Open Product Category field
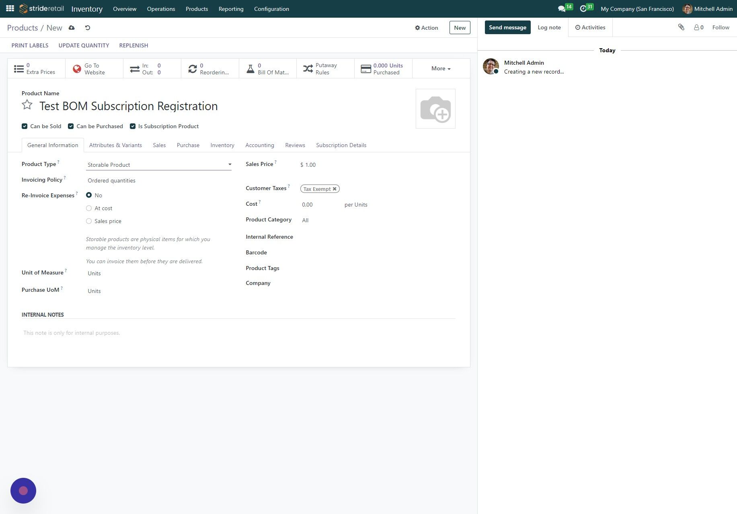The height and width of the screenshot is (514, 737). tap(378, 220)
